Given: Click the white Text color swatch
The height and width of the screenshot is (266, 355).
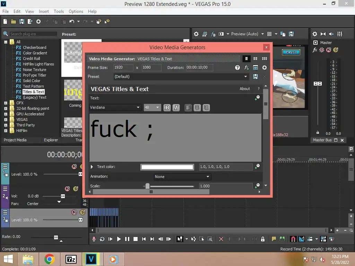Looking at the screenshot, I should [167, 167].
